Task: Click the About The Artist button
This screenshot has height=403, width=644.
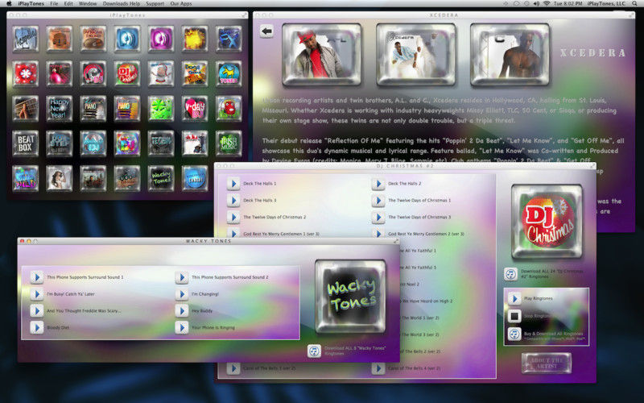Action: [x=547, y=363]
